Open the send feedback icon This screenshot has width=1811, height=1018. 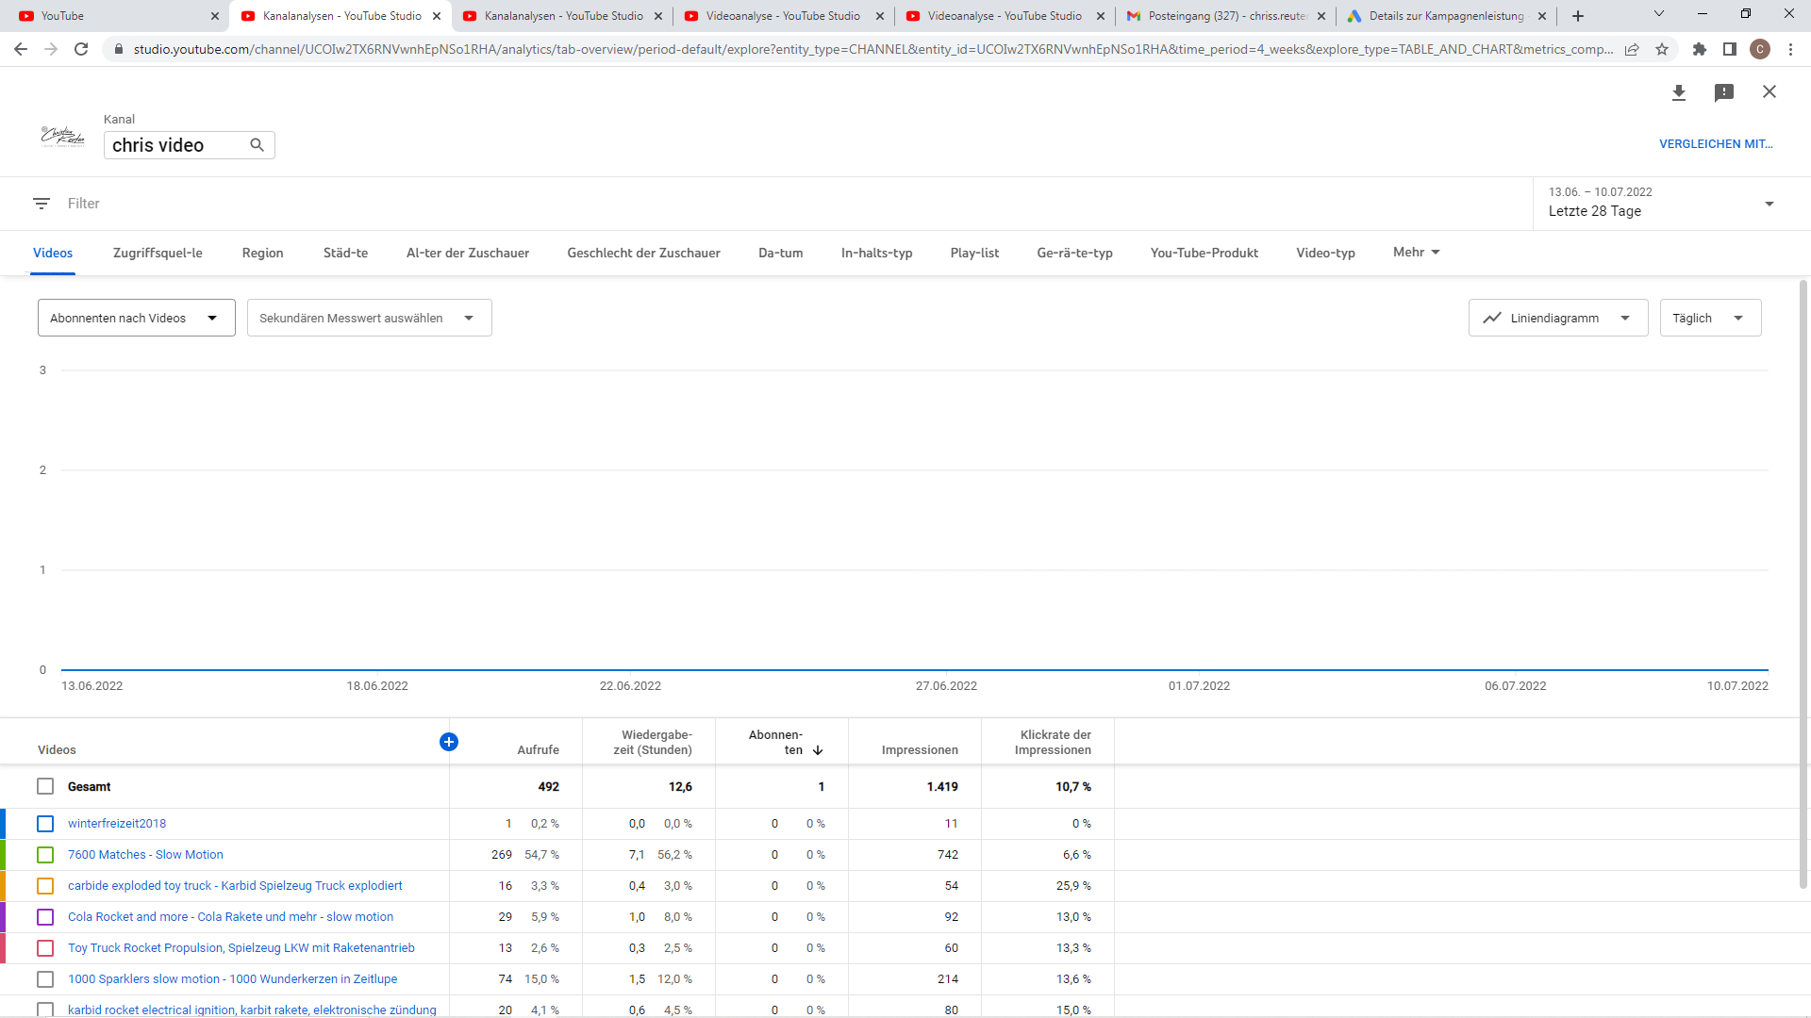click(x=1724, y=92)
